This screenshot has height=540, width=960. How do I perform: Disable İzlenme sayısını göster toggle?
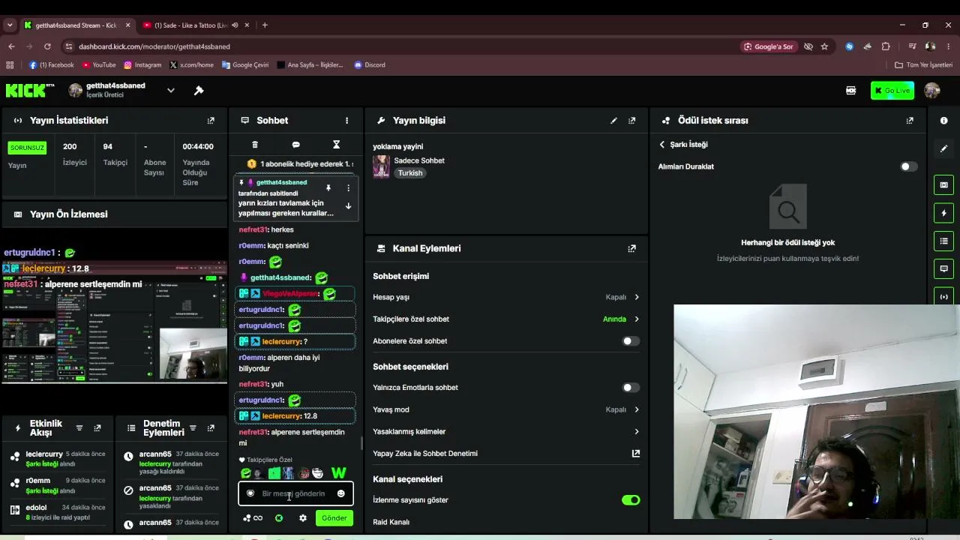point(631,500)
